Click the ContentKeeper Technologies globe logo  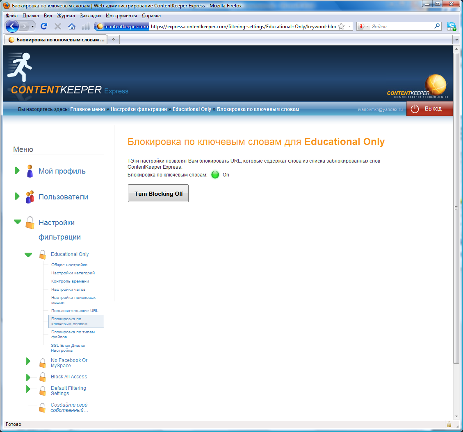pyautogui.click(x=417, y=86)
